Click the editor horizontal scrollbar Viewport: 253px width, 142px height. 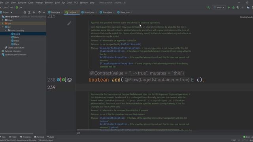128,130
